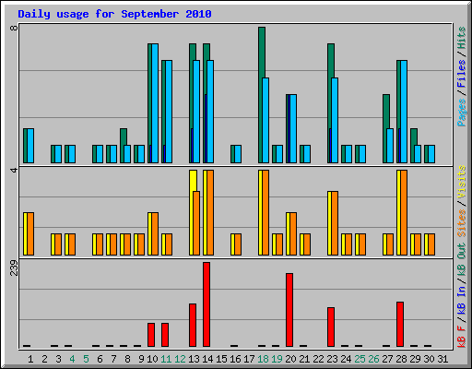Select green weekend day "11" label
Viewport: 472px width, 369px height.
(166, 359)
